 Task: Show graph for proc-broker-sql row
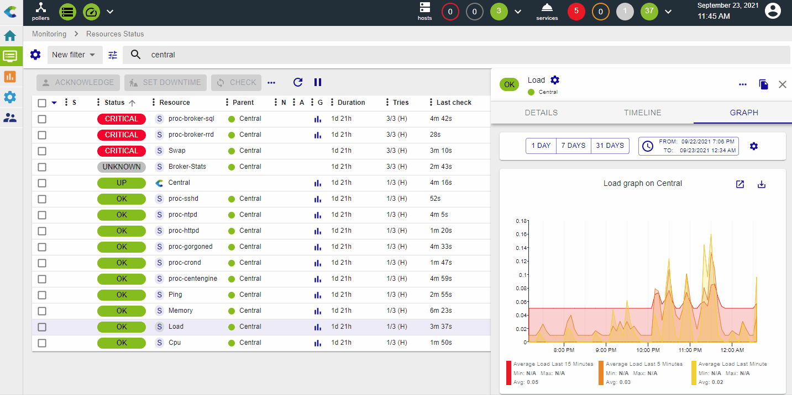pos(317,119)
